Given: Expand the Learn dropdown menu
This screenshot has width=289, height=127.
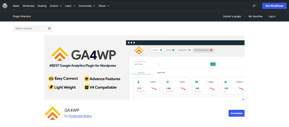Looking at the screenshot, I should (x=70, y=6).
